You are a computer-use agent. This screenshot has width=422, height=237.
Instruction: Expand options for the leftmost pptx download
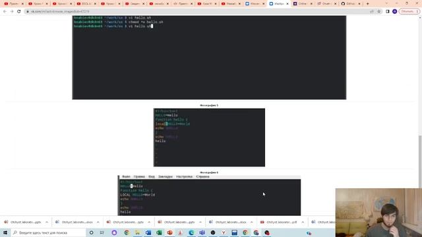click(x=47, y=223)
